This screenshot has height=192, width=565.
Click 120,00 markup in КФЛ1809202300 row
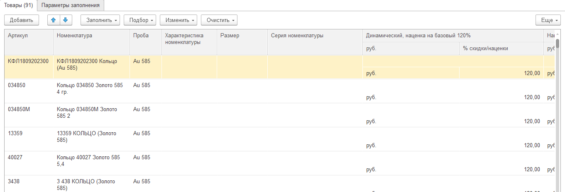(501, 73)
